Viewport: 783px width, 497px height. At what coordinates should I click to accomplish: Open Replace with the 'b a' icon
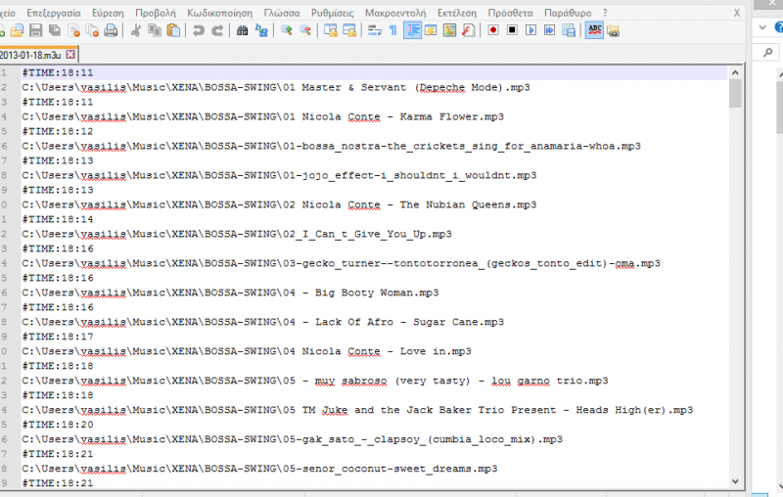click(x=261, y=31)
